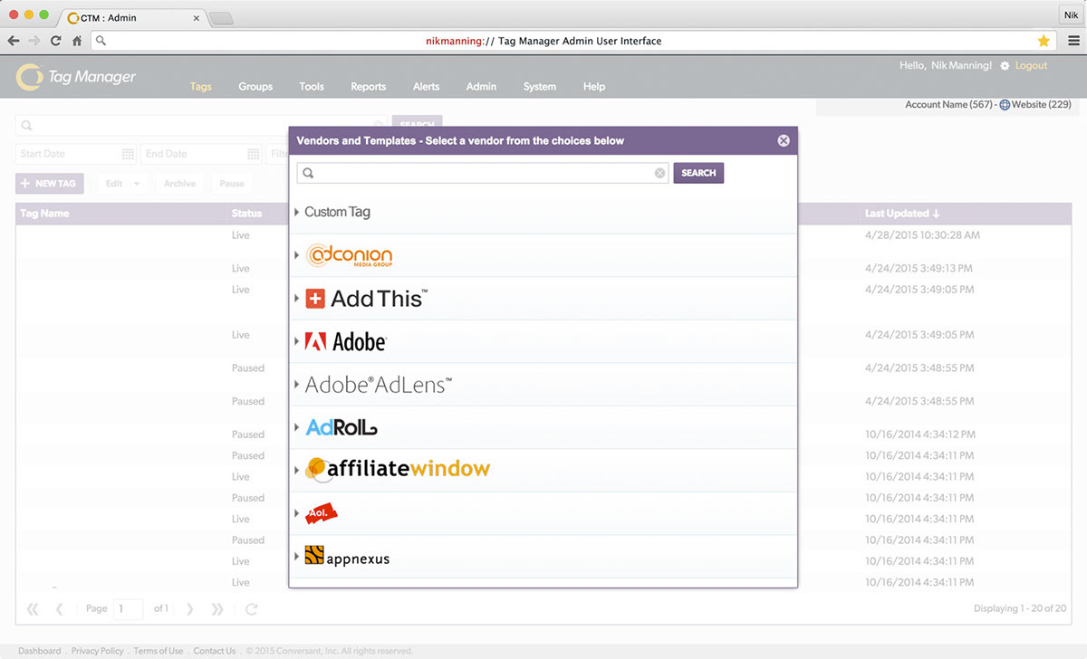
Task: Click the Logout link
Action: [1031, 66]
